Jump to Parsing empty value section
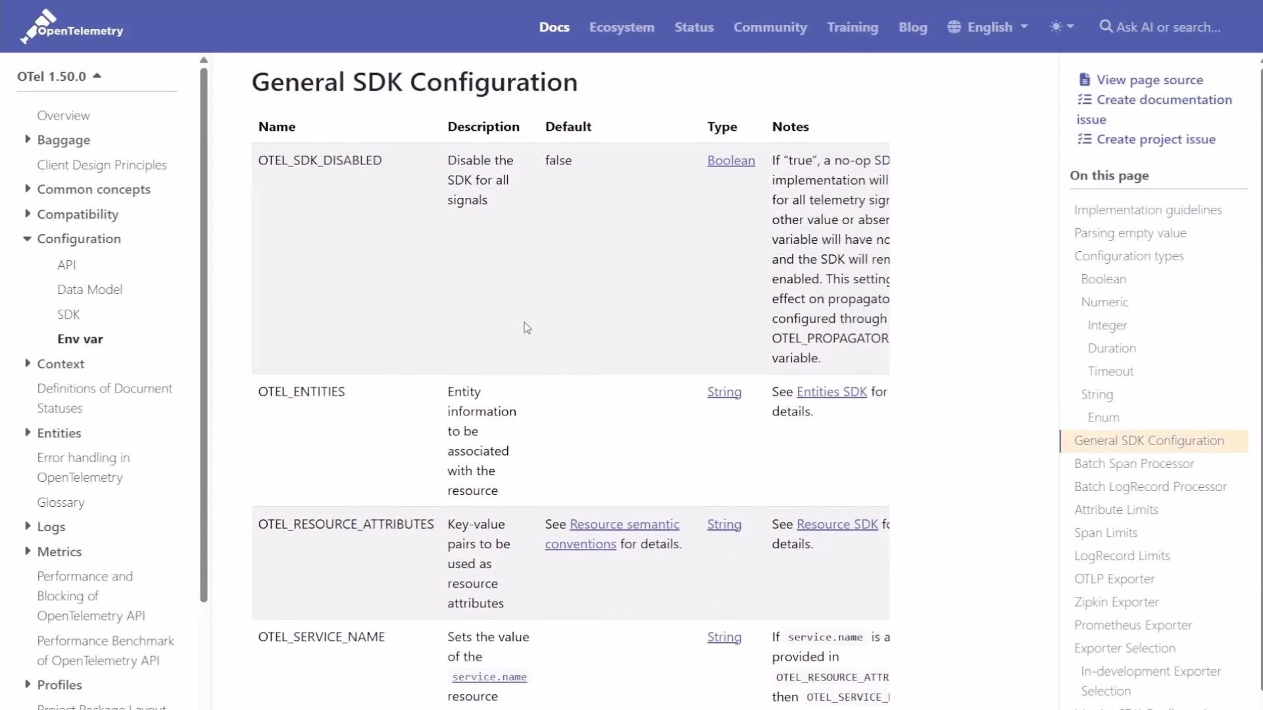Image resolution: width=1263 pixels, height=710 pixels. point(1130,233)
